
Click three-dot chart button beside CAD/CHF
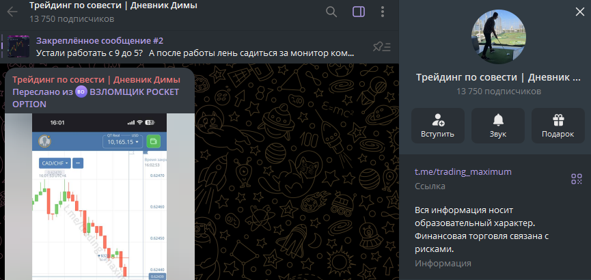pos(78,163)
